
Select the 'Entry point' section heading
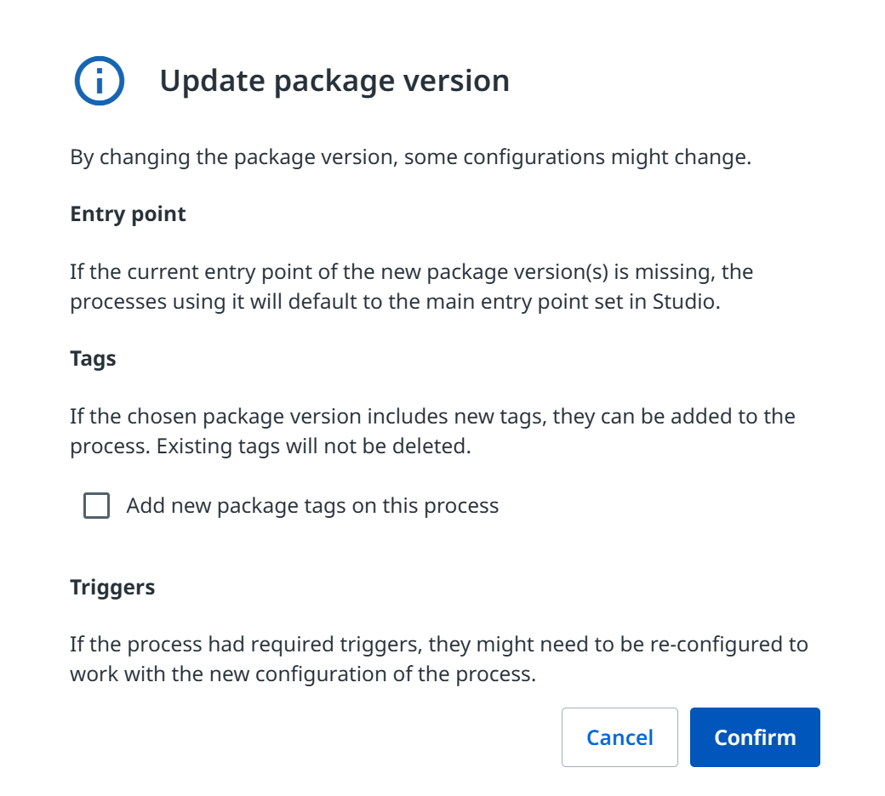pos(128,214)
